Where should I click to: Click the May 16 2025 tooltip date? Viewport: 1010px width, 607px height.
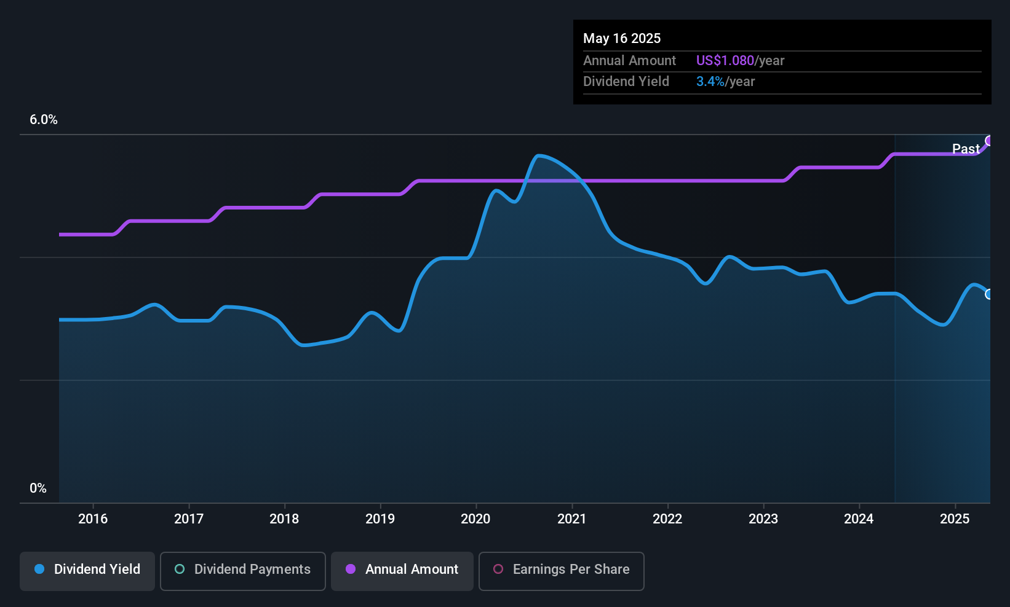(622, 39)
